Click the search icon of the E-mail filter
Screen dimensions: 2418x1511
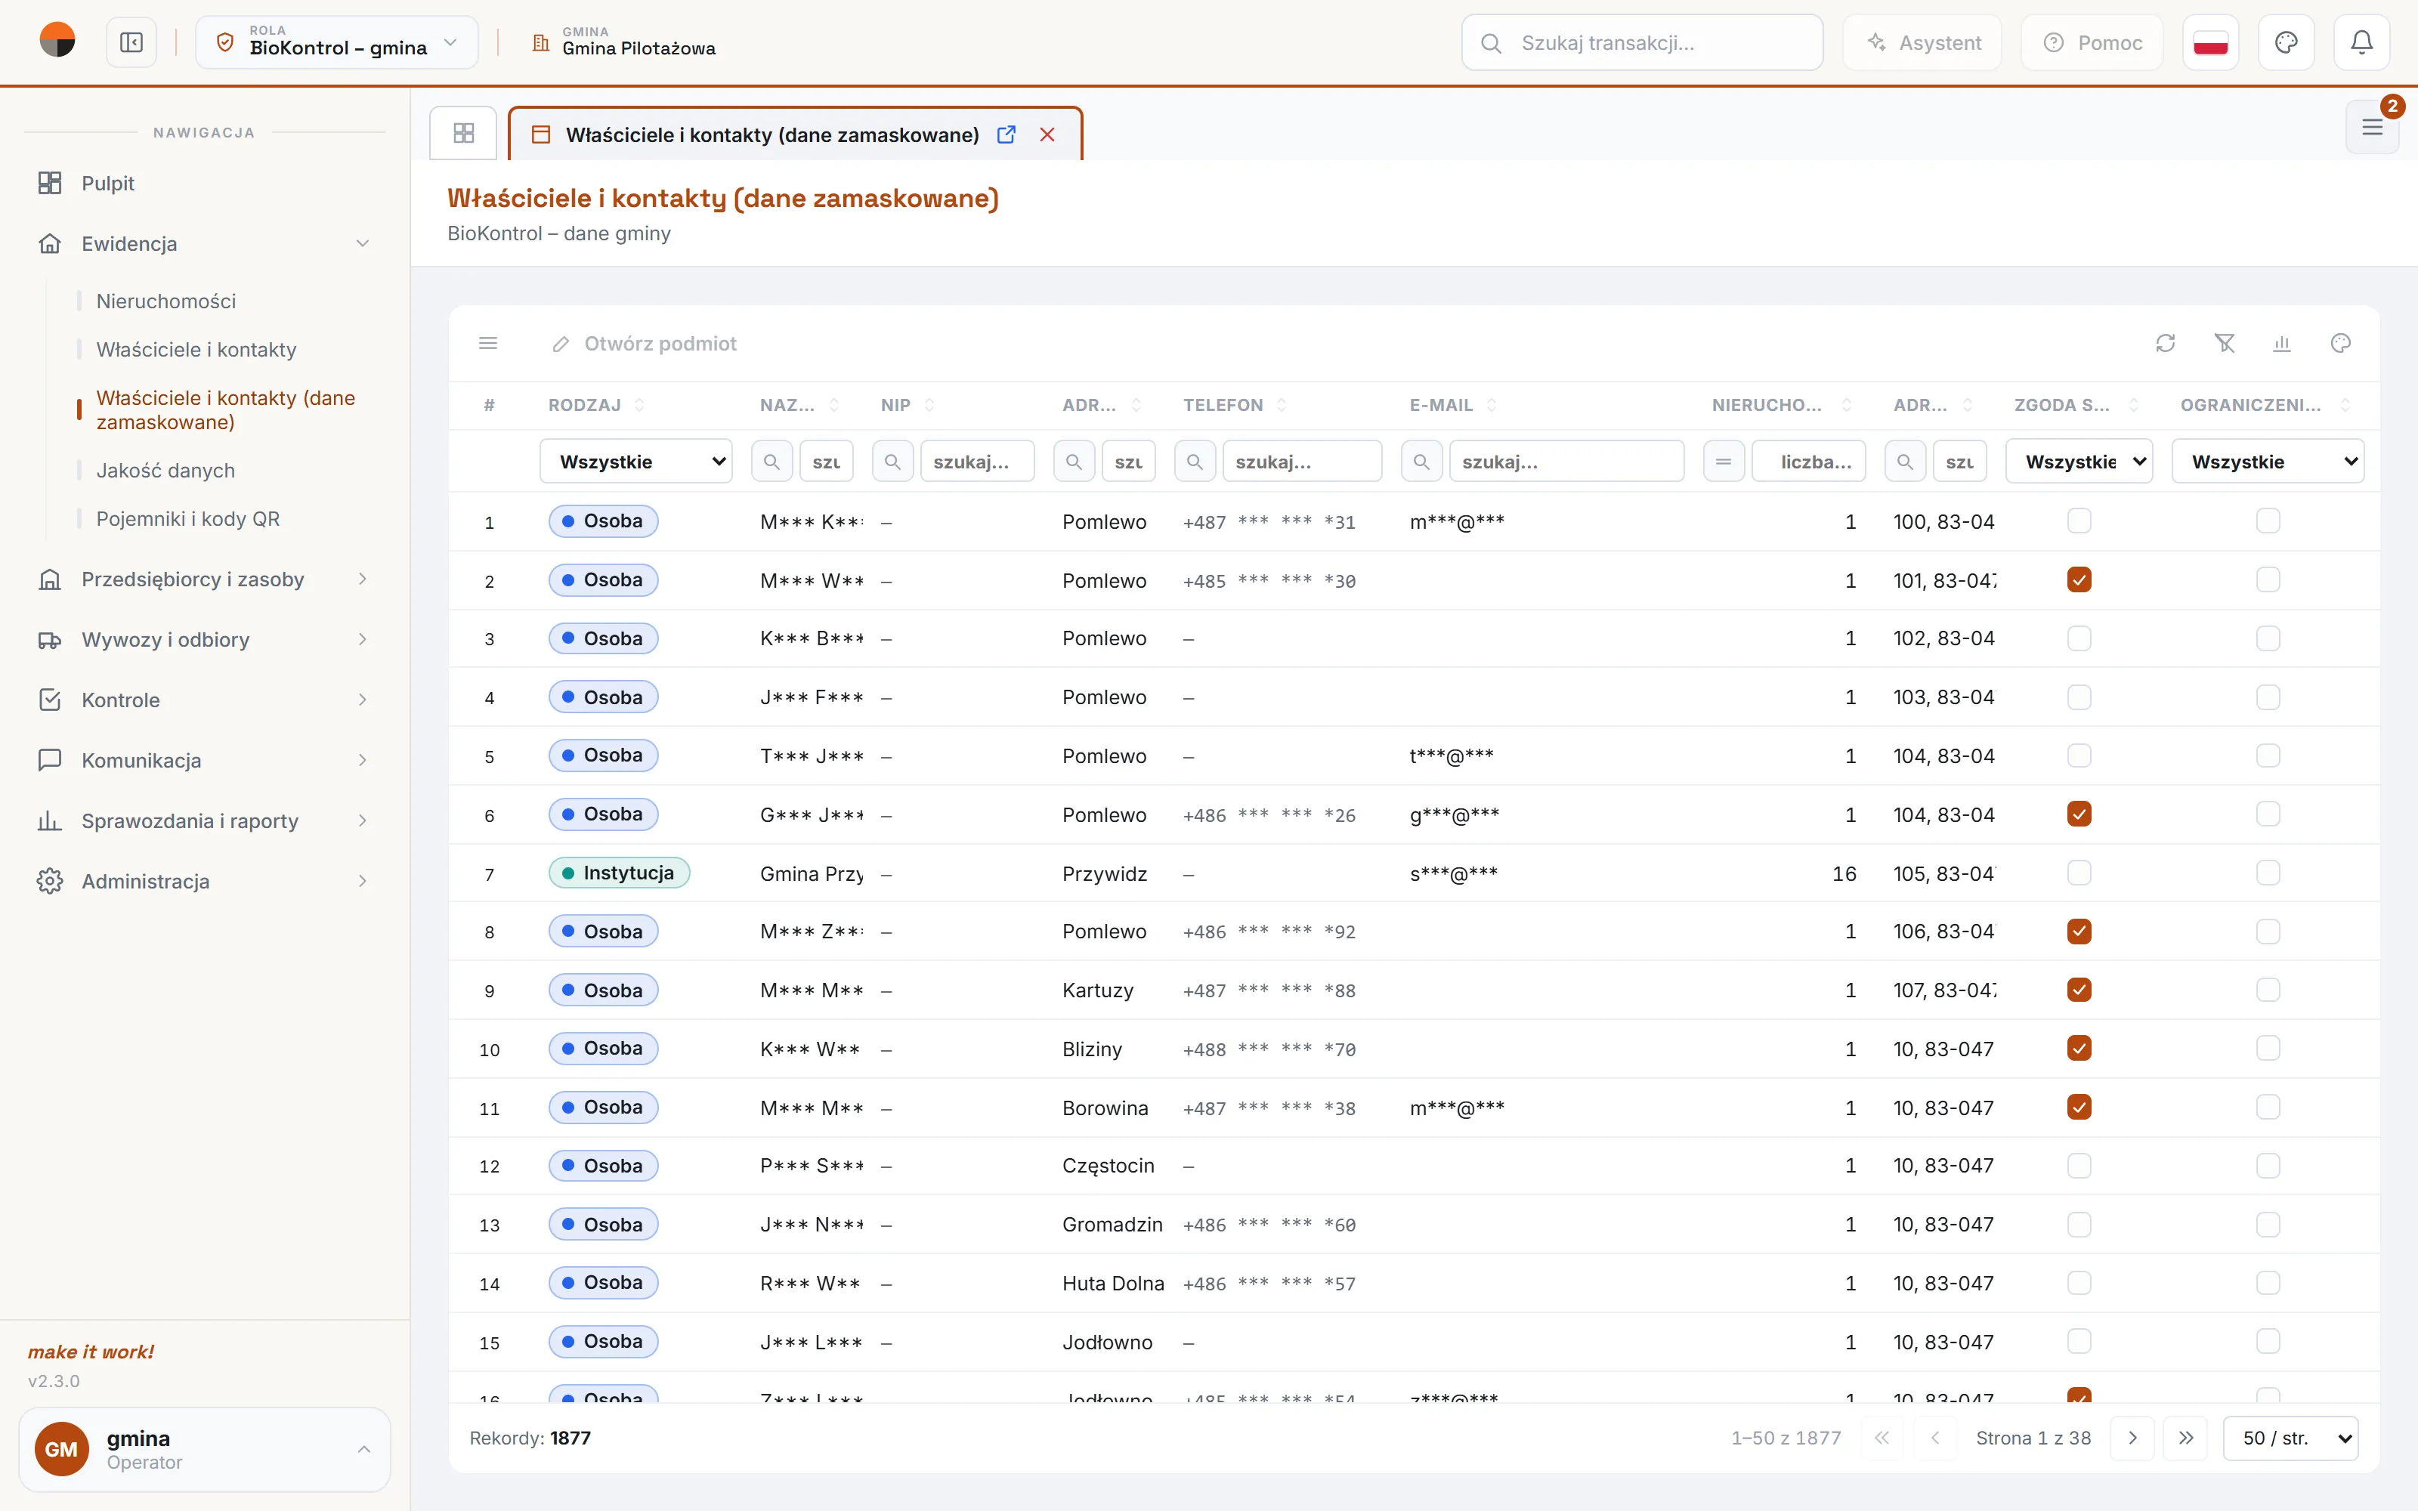[1422, 462]
